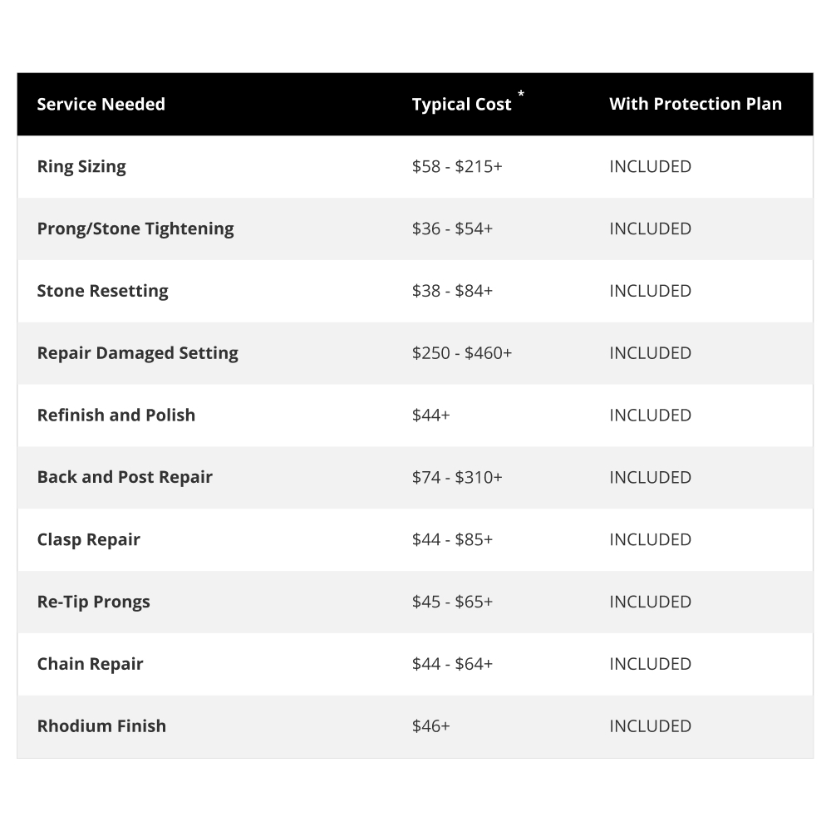Click the $58 - $215+ price cell

[457, 166]
